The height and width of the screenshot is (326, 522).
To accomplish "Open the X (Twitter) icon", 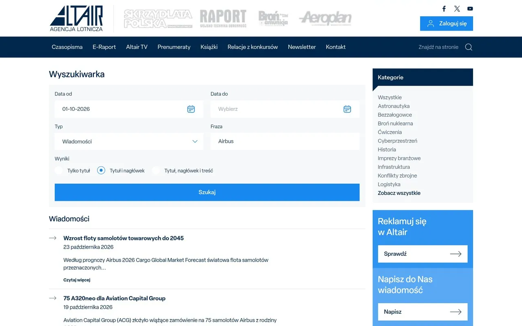I will pyautogui.click(x=457, y=9).
